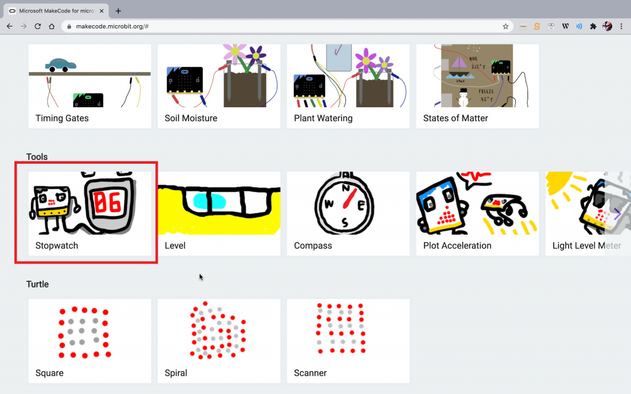631x394 pixels.
Task: Open the Soil Moisture project
Action: (x=219, y=86)
